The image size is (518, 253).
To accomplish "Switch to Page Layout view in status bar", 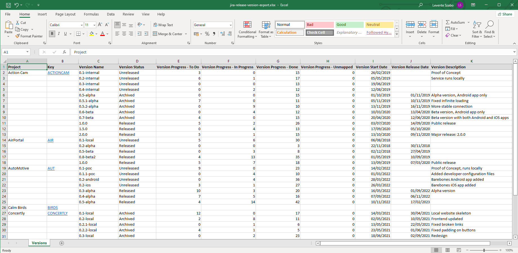I will click(x=448, y=250).
